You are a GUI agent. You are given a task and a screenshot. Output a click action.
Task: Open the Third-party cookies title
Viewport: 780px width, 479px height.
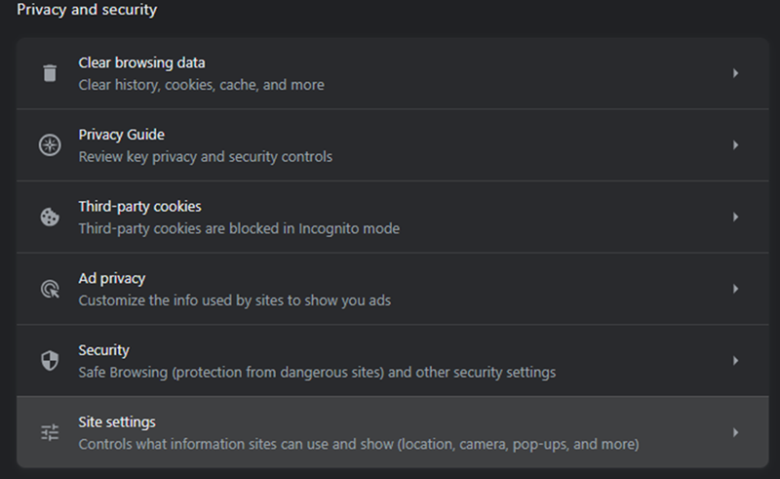[x=139, y=206]
